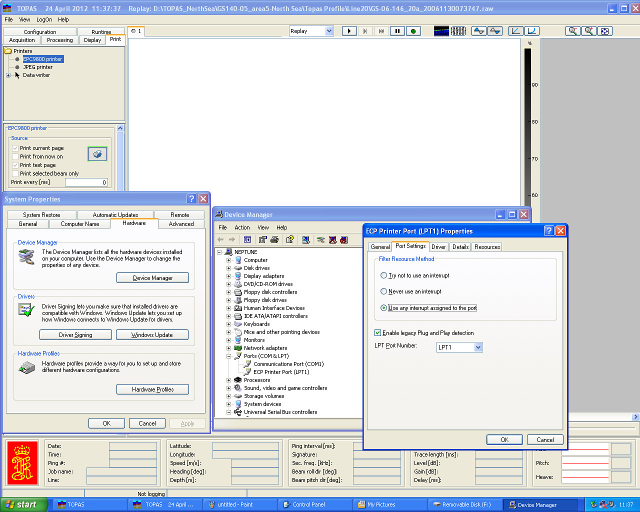
Task: Click the Driver Signing button
Action: (75, 335)
